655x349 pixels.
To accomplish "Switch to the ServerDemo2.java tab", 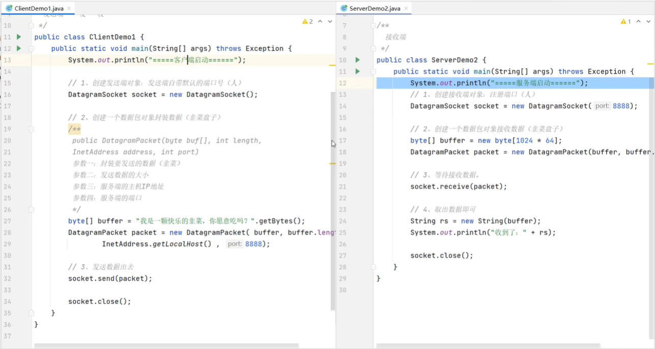I will coord(375,9).
